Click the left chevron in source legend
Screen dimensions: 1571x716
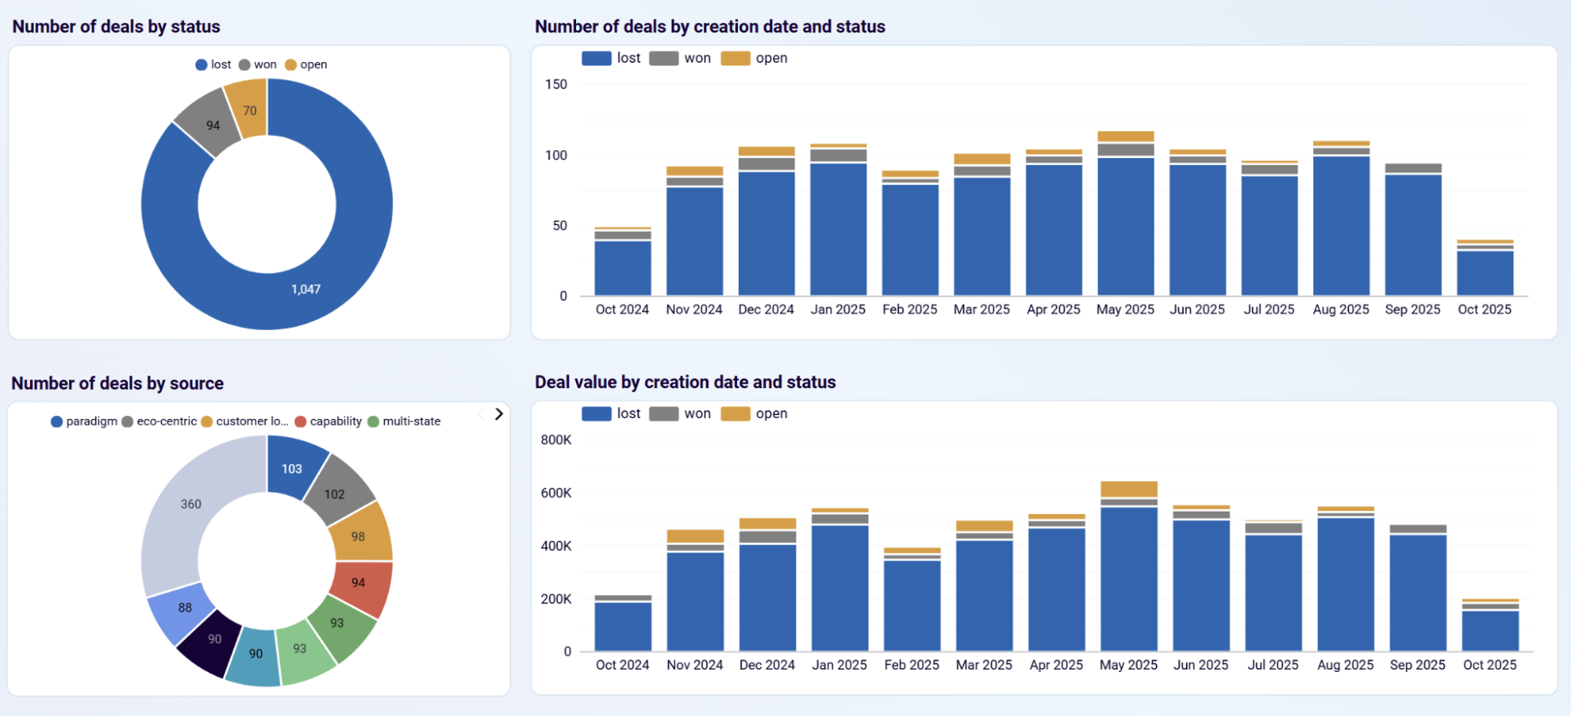480,413
